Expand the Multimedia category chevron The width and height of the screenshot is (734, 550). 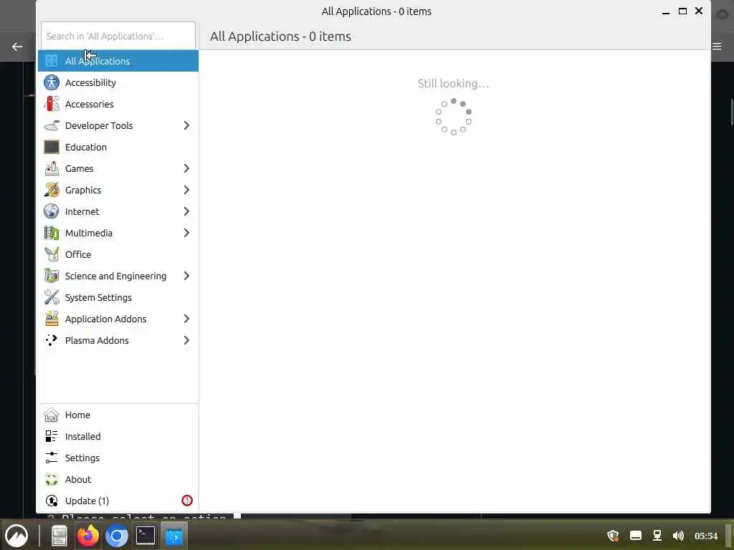186,233
